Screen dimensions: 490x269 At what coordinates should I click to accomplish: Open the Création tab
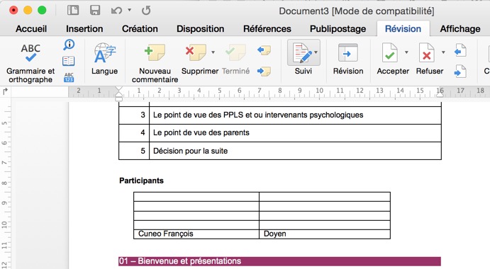(140, 29)
